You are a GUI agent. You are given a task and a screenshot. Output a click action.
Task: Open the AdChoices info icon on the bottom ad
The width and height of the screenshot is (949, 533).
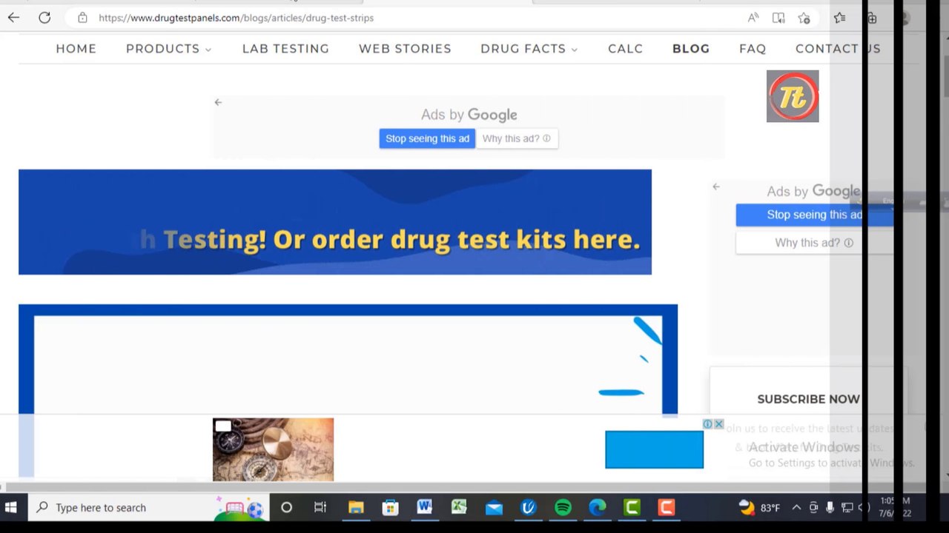[x=707, y=424]
